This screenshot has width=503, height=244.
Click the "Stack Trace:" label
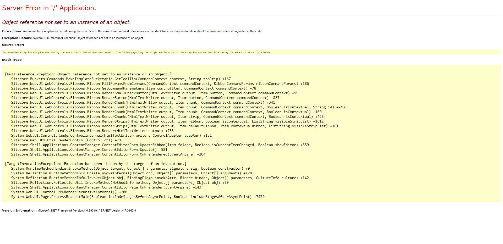tap(12, 60)
